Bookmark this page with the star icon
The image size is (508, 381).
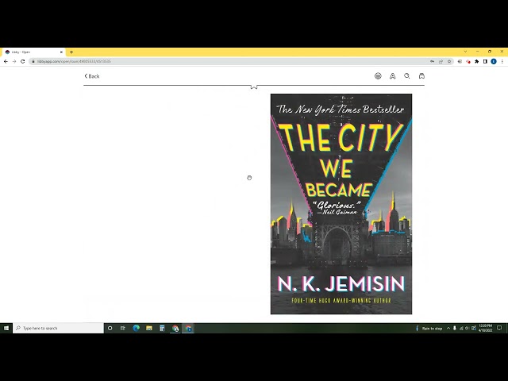[449, 61]
